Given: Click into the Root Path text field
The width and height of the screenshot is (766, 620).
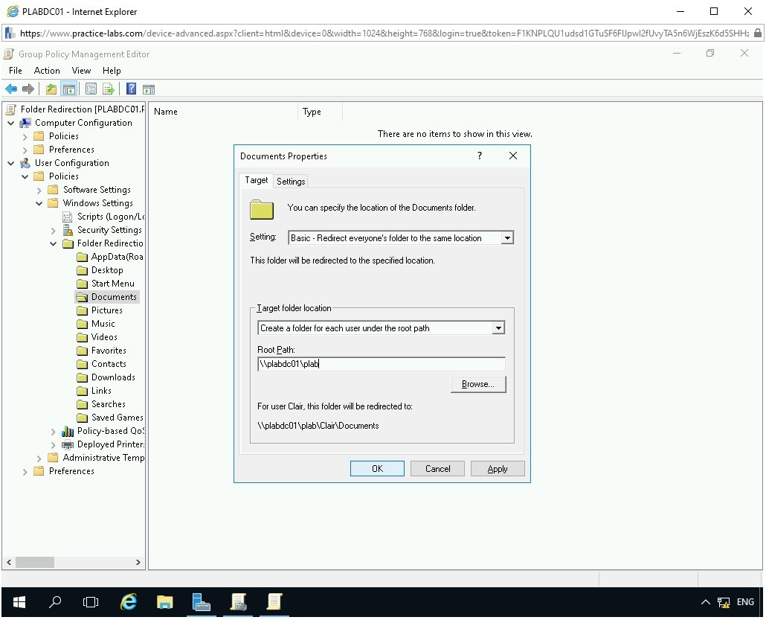Looking at the screenshot, I should tap(381, 364).
